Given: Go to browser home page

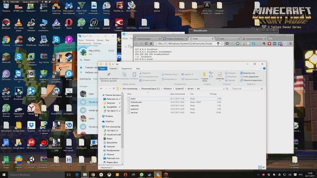Looking at the screenshot, I should point(151,44).
